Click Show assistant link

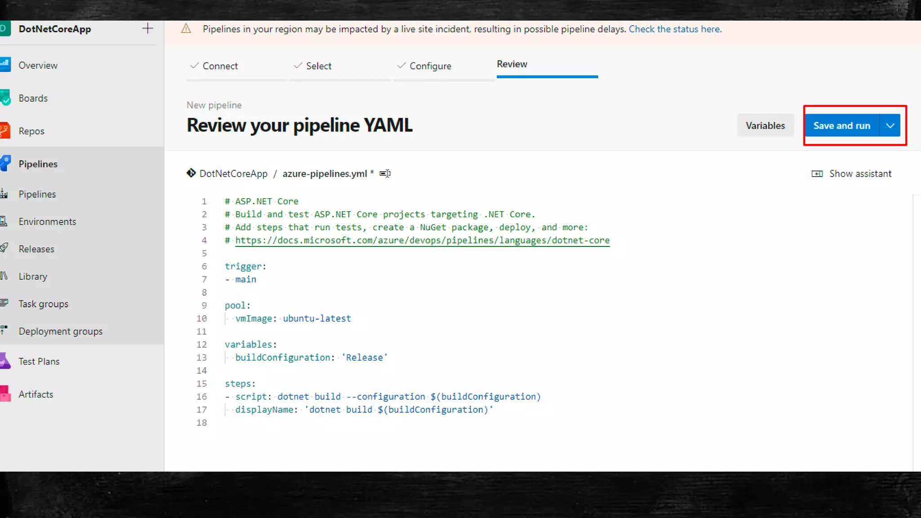coord(860,174)
